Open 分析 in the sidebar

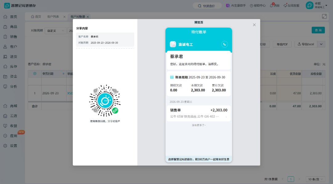(x=10, y=86)
